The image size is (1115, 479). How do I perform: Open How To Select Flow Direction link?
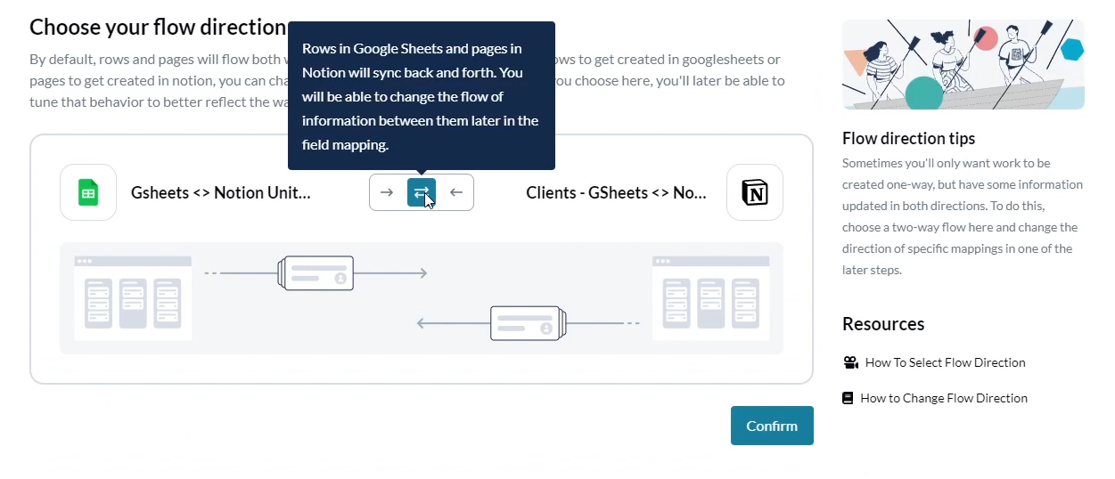pos(946,362)
